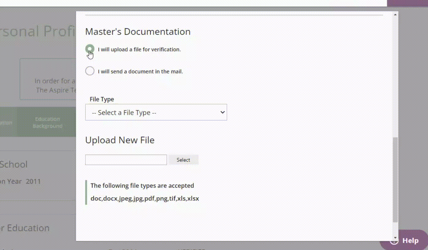Click the File Type field label
Screen dimensions: 428x250
click(102, 99)
